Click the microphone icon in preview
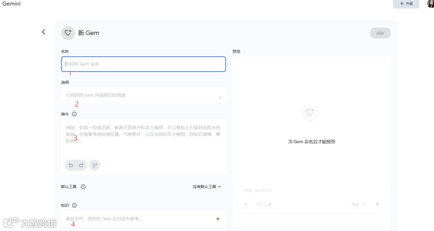This screenshot has height=231, width=434. tap(377, 204)
